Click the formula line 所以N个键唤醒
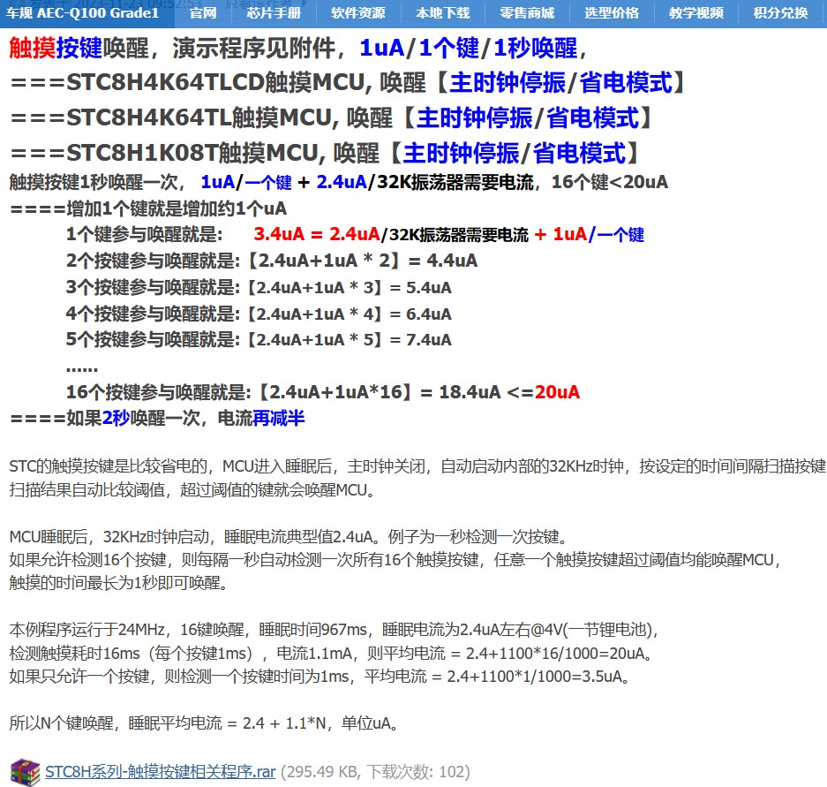Screen dimensions: 827x787 204,723
